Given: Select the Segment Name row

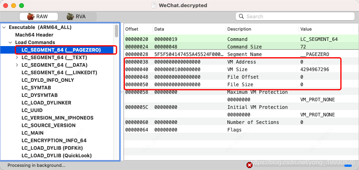Looking at the screenshot, I should (x=241, y=54).
